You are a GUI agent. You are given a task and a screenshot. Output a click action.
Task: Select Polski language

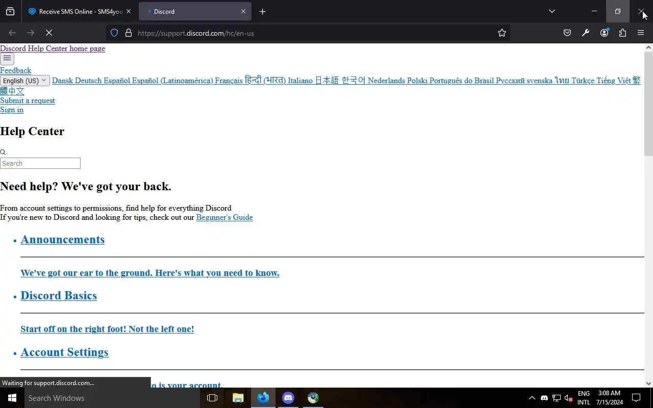click(417, 81)
